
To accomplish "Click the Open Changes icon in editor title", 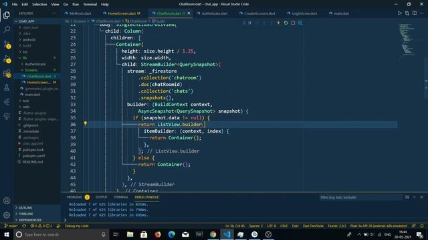I will pyautogui.click(x=407, y=13).
